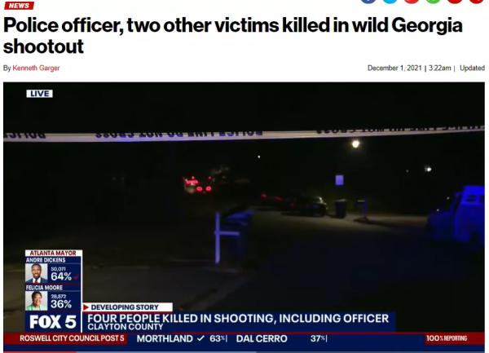This screenshot has height=353, width=489.
Task: Click the article headline about Georgia shootout
Action: click(232, 36)
